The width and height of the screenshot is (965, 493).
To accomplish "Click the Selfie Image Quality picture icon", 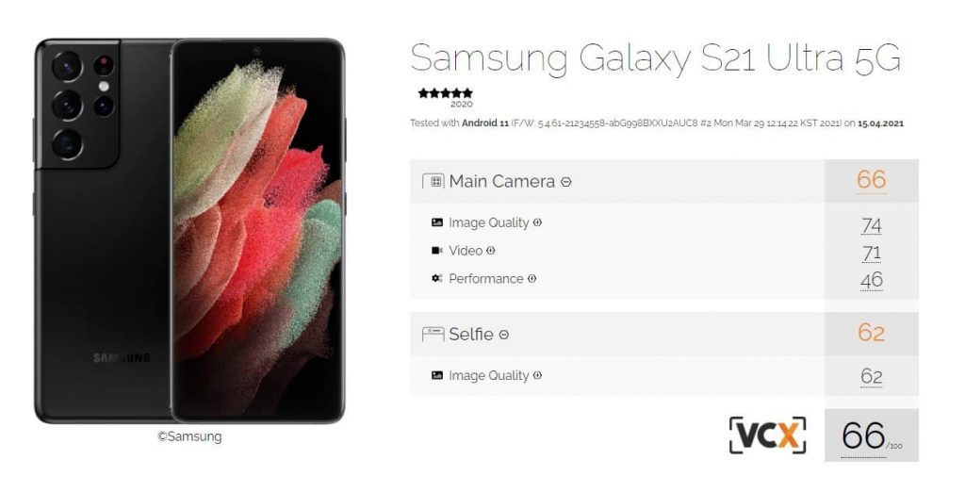I will [437, 375].
